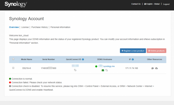Click the globe language icon
This screenshot has height=105, width=174.
[x=145, y=4]
